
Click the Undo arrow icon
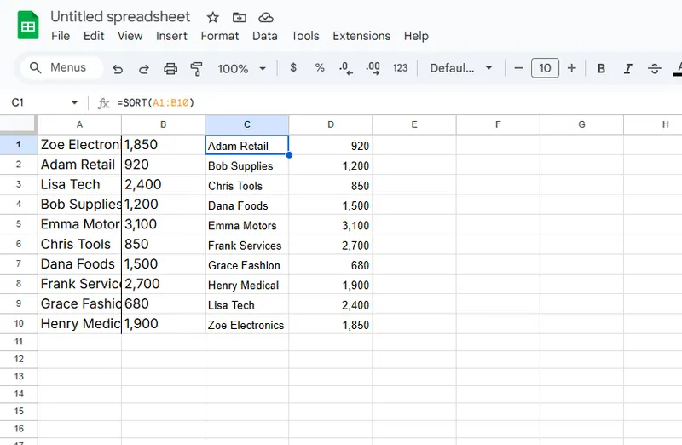click(x=118, y=68)
